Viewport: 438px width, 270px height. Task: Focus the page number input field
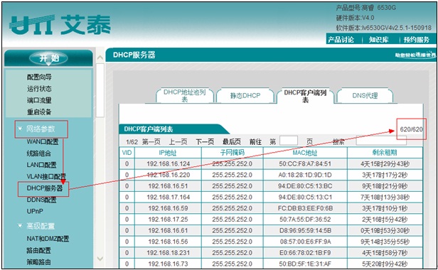(x=289, y=141)
